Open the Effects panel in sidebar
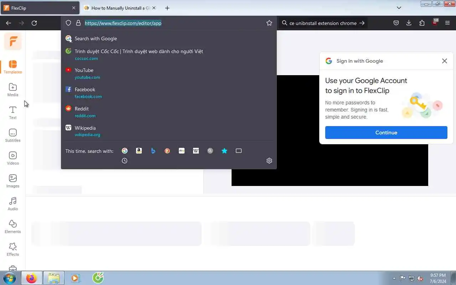 point(12,249)
